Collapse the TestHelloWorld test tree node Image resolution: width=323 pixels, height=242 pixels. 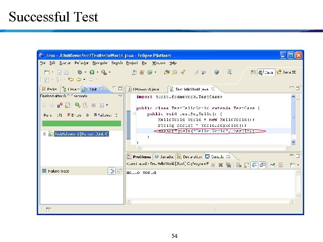pyautogui.click(x=44, y=134)
